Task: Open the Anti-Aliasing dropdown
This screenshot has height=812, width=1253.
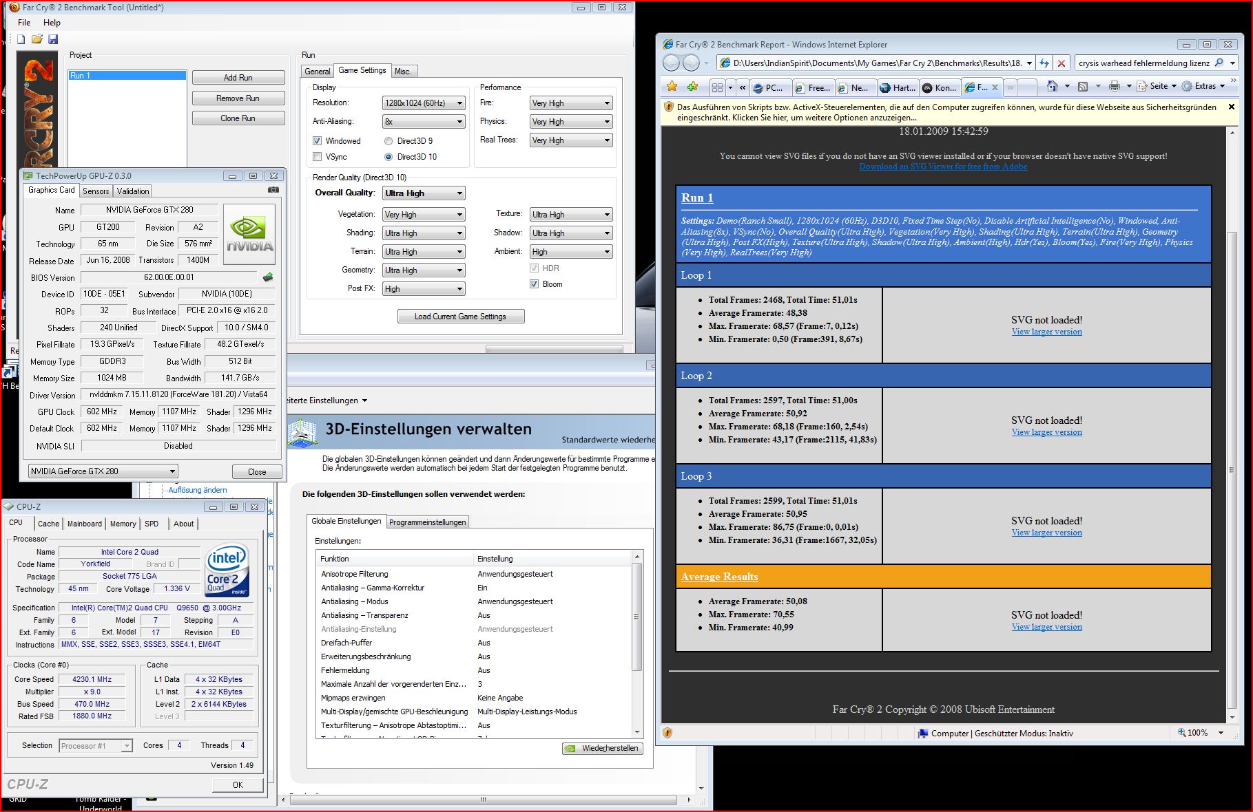Action: pos(424,122)
